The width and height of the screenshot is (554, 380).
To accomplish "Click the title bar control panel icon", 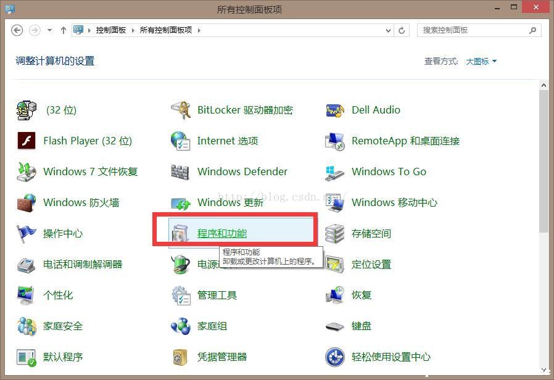I will [10, 9].
